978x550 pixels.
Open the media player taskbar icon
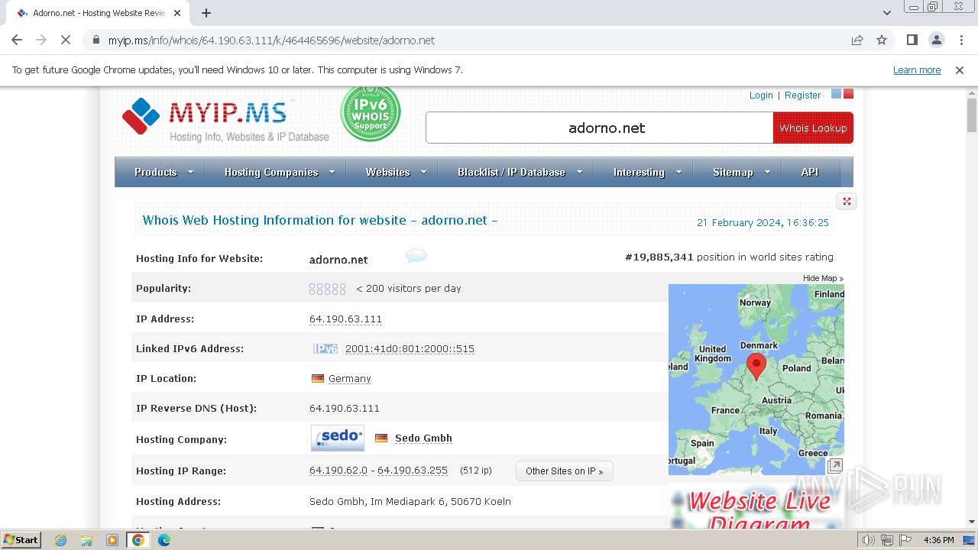click(x=112, y=540)
